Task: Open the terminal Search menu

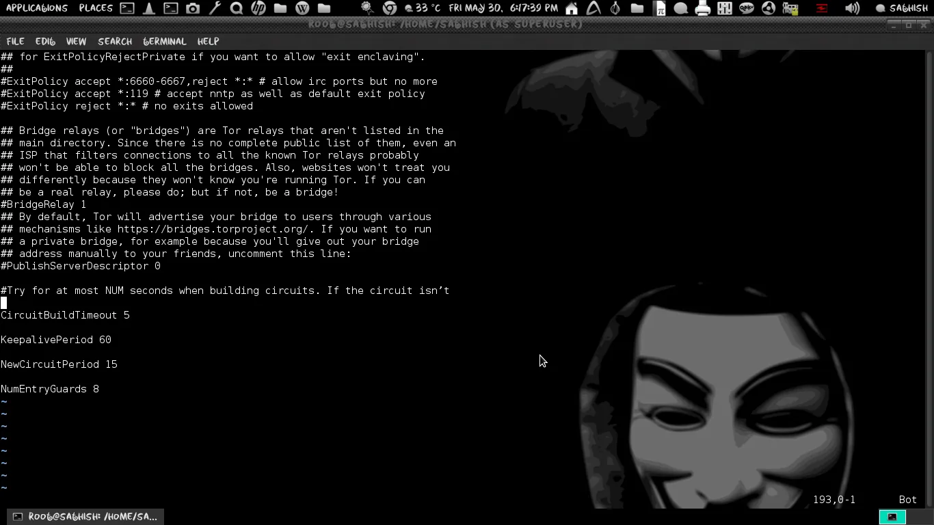Action: point(115,41)
